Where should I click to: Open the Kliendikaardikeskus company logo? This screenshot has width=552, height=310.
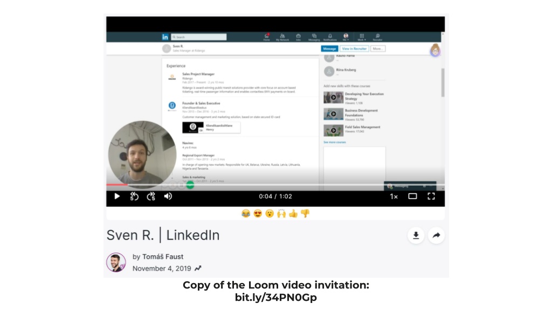click(x=172, y=105)
